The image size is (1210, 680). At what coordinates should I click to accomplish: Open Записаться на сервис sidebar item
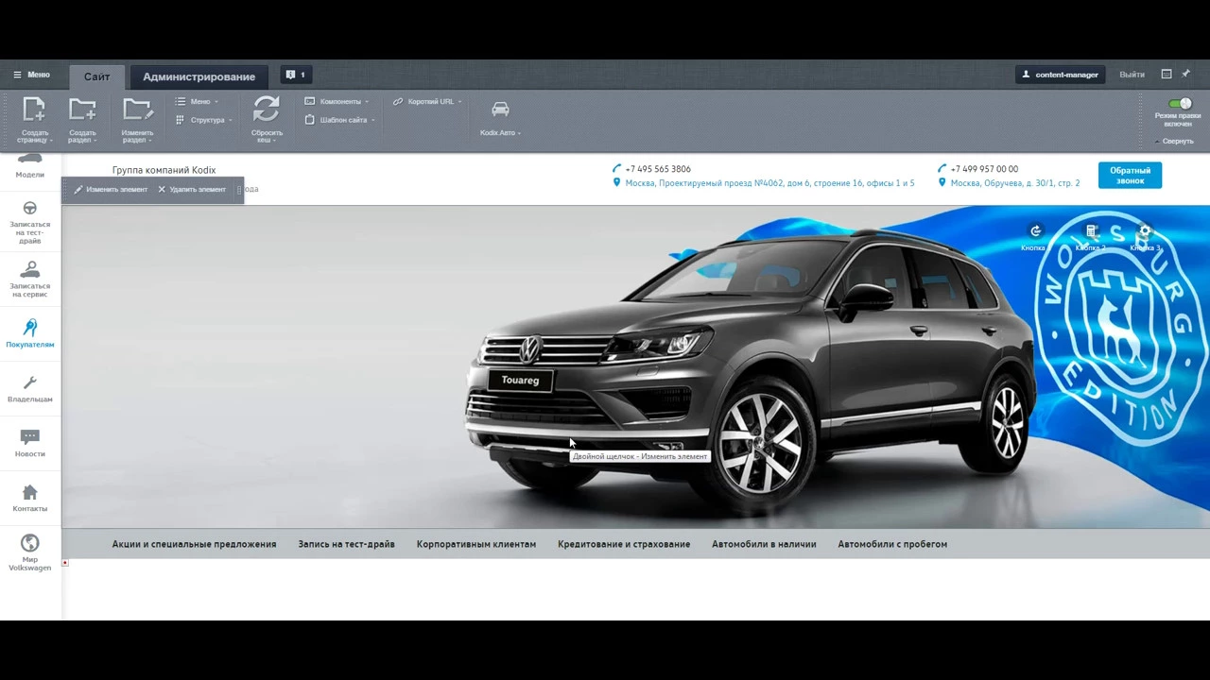[x=29, y=280]
